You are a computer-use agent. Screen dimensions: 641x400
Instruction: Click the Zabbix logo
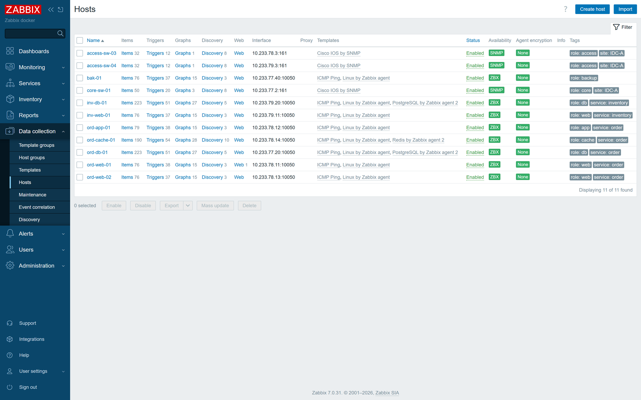point(23,9)
